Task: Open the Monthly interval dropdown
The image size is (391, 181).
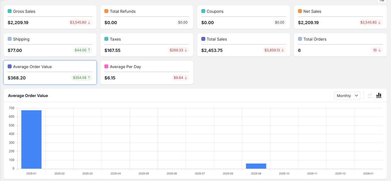Action: point(347,96)
